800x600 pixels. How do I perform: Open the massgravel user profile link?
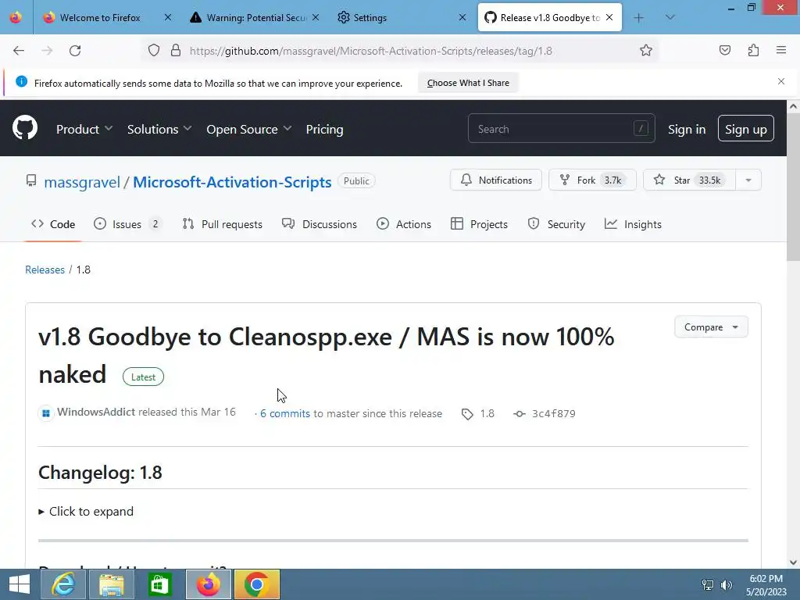click(x=81, y=182)
